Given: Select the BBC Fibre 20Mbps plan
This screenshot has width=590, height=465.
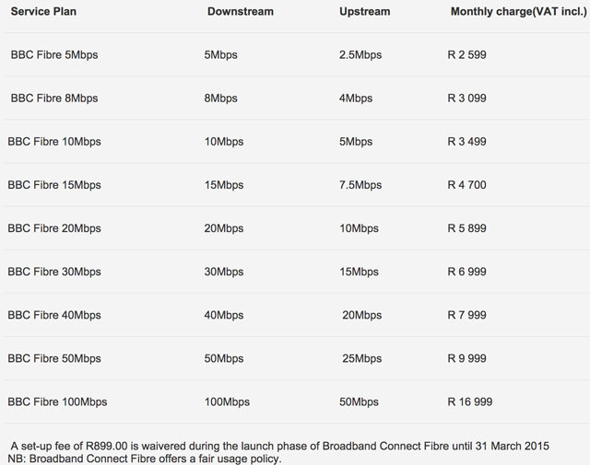Looking at the screenshot, I should pyautogui.click(x=54, y=228).
